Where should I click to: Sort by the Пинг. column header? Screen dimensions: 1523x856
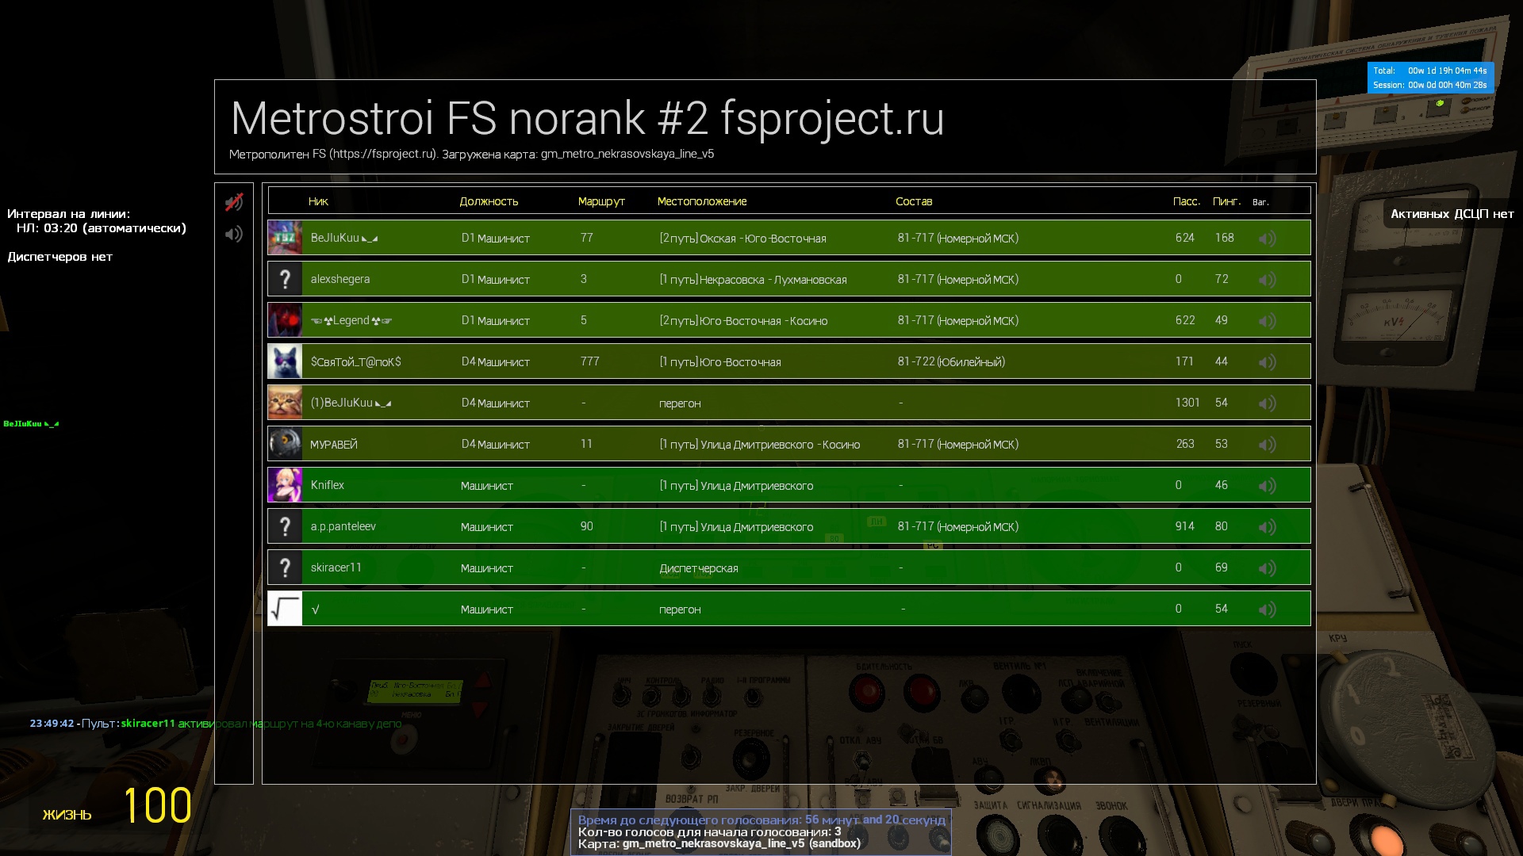(1226, 201)
